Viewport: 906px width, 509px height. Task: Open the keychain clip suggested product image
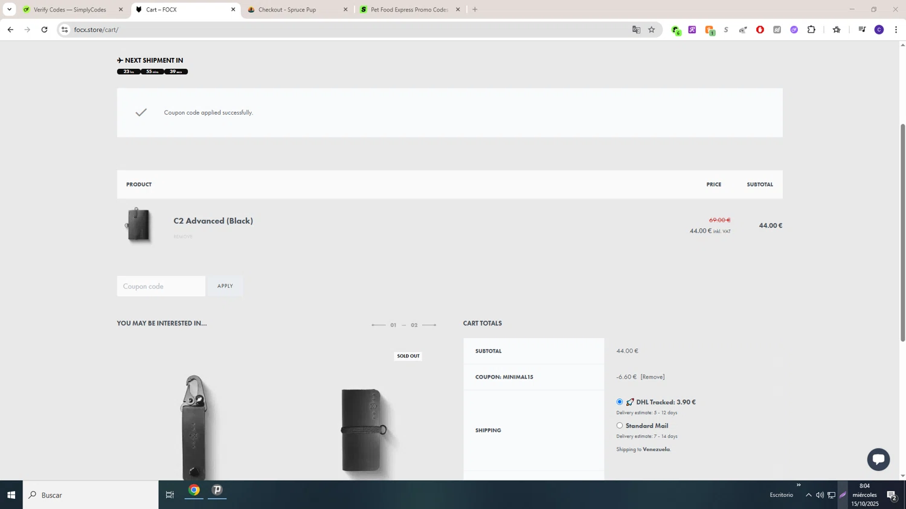coord(194,428)
